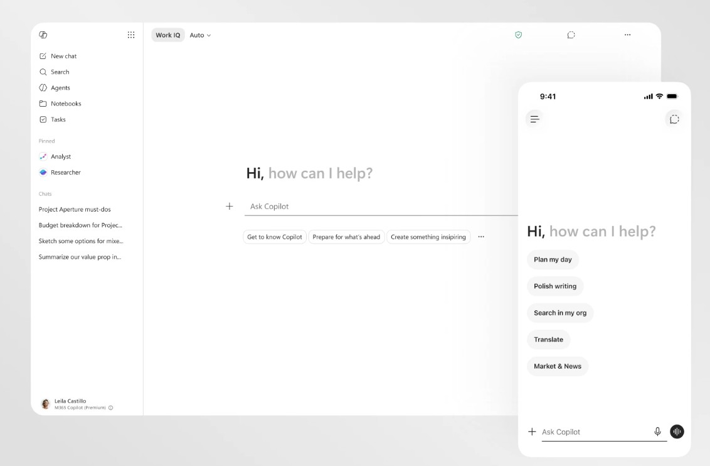710x466 pixels.
Task: Open the app launcher grid icon
Action: [131, 35]
